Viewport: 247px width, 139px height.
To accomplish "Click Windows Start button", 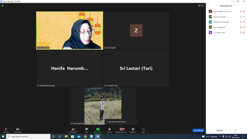I will pos(3,136).
